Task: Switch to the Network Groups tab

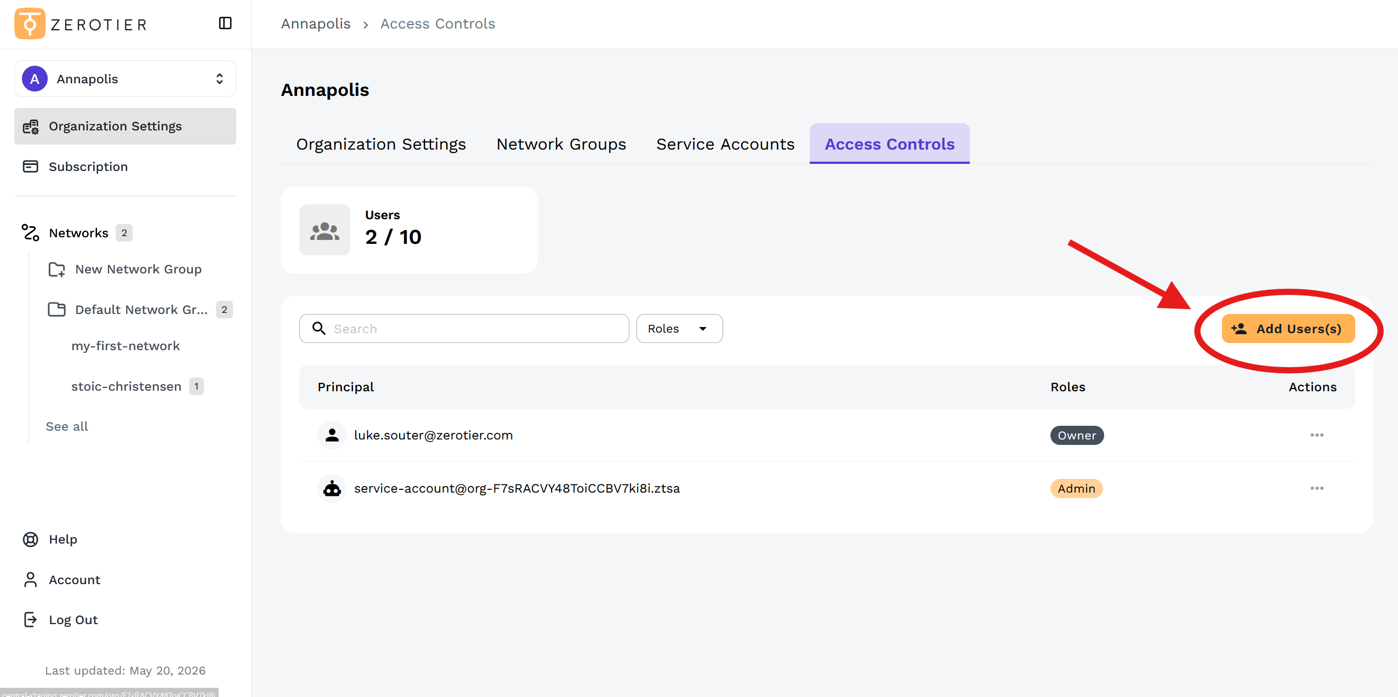Action: [561, 144]
